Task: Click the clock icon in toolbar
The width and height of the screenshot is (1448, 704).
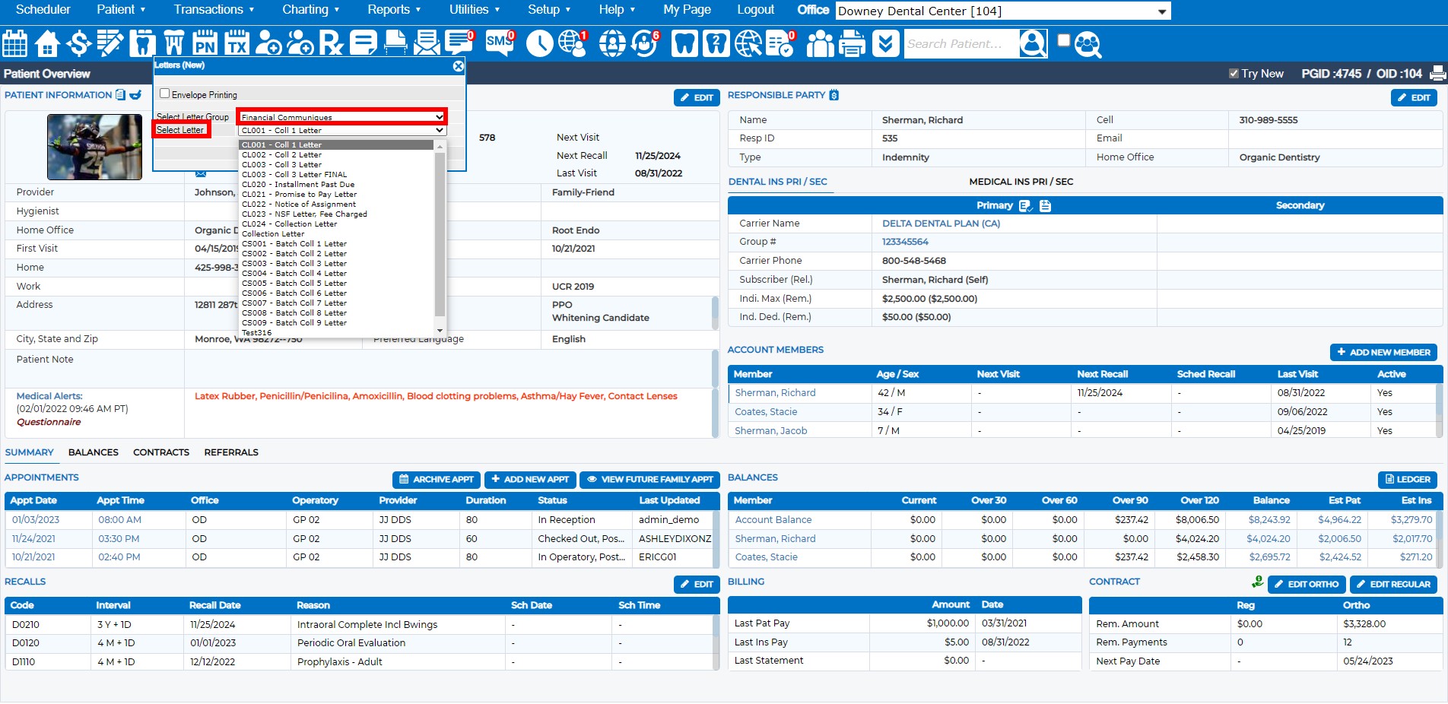Action: point(539,43)
